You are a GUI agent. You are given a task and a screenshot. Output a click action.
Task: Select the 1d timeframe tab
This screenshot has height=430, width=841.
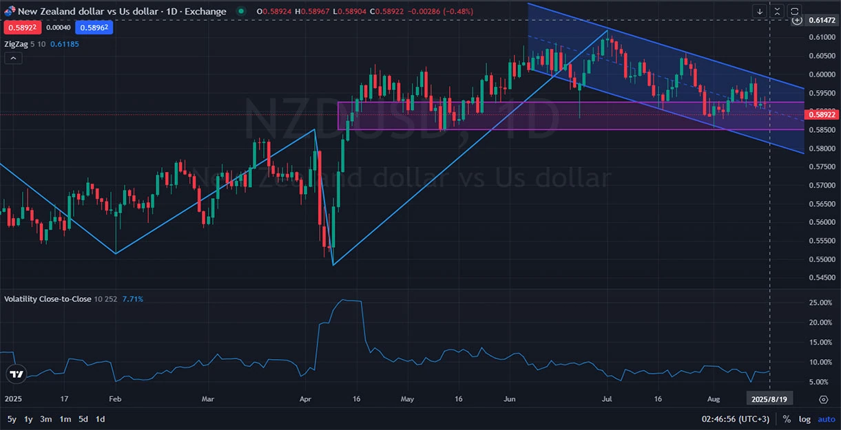pos(100,418)
